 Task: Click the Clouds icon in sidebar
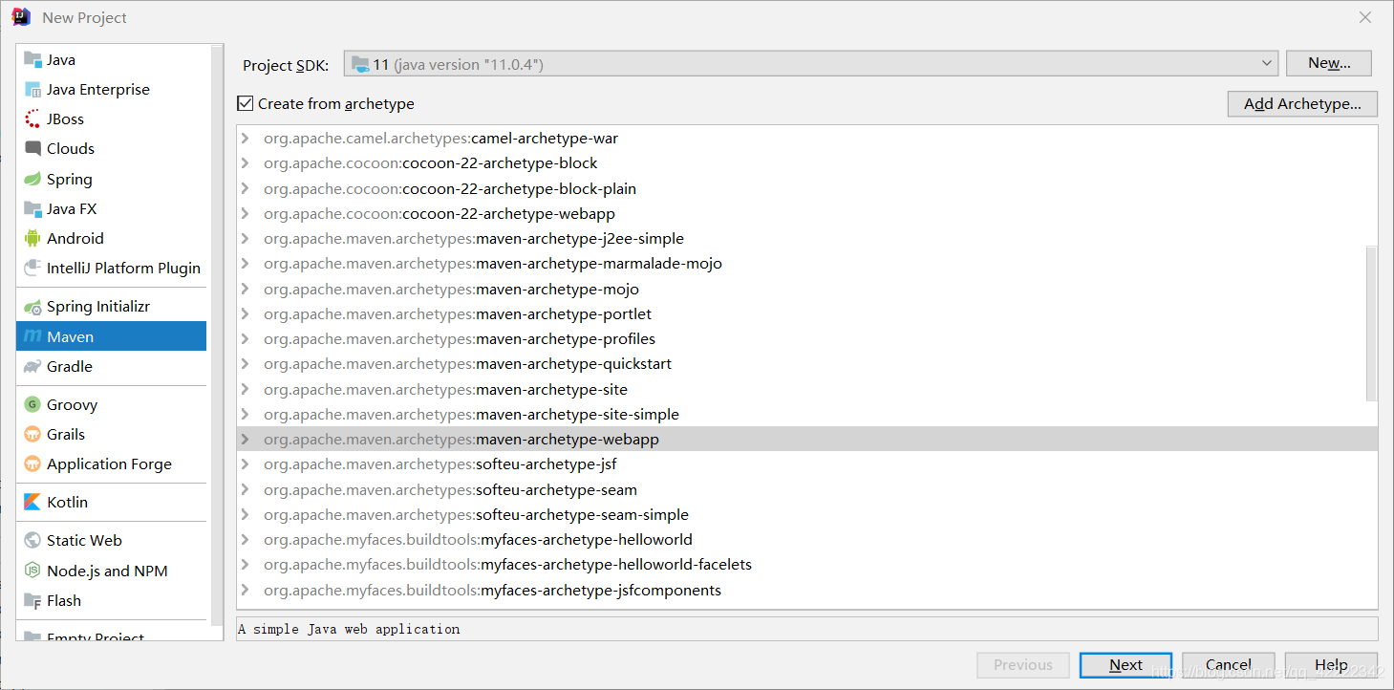(32, 148)
